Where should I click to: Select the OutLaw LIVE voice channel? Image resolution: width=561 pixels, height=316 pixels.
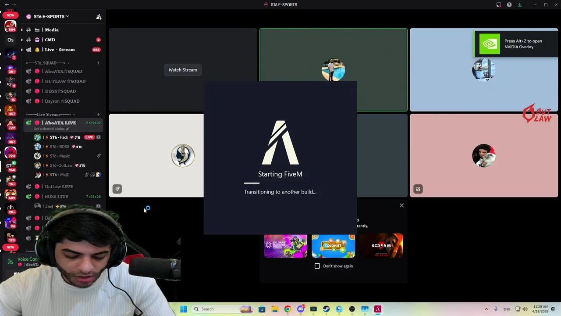64,187
